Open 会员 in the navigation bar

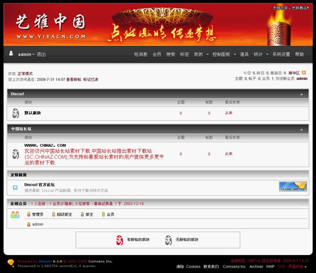click(156, 54)
